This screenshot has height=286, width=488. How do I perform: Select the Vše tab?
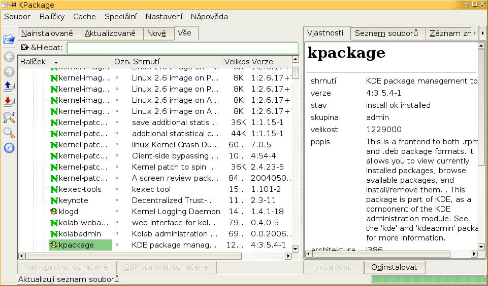coord(186,33)
